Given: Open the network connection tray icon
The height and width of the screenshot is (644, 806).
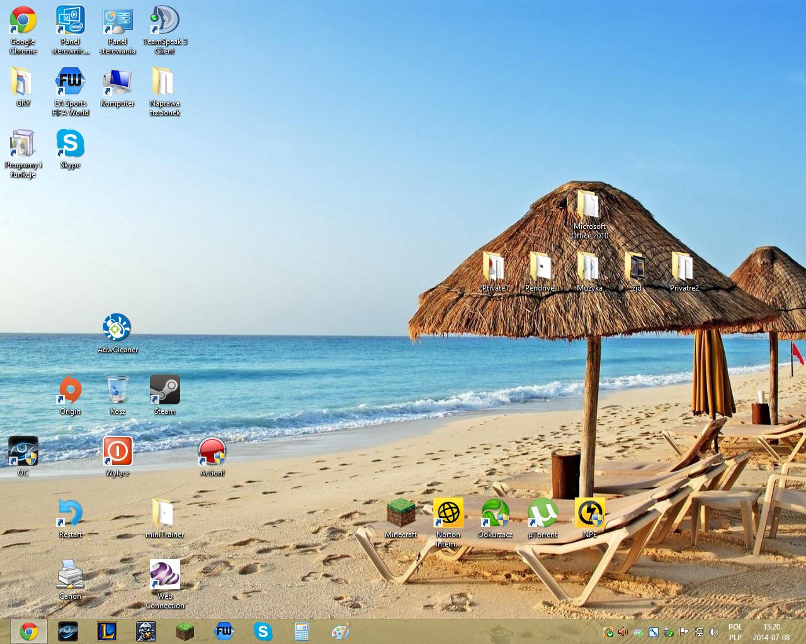Looking at the screenshot, I should 699,632.
